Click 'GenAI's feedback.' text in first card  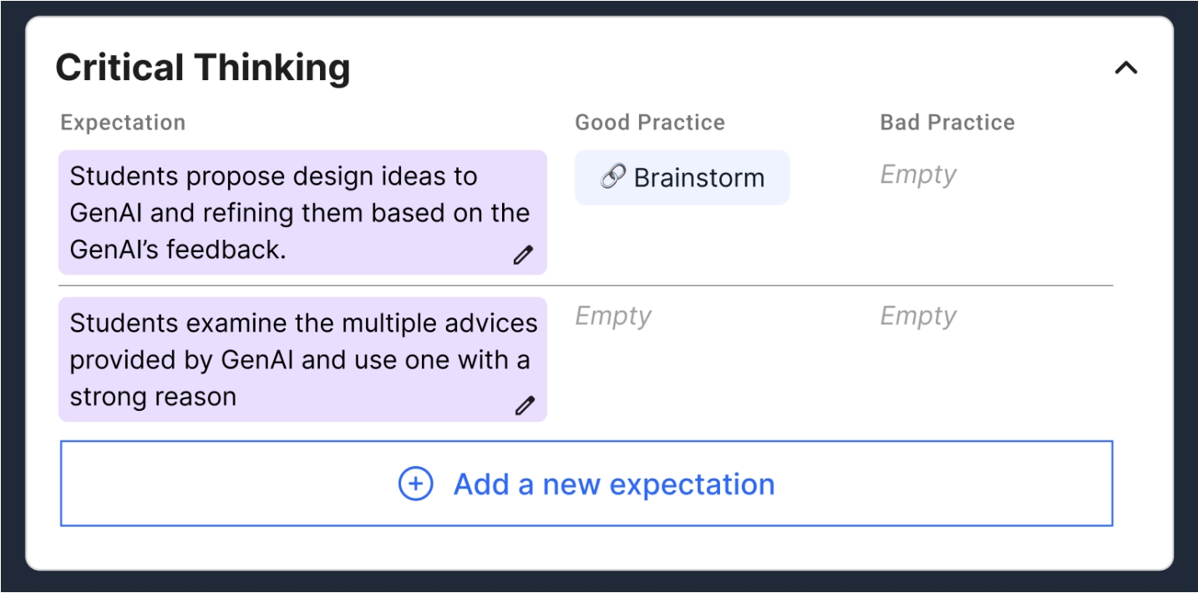click(x=178, y=250)
